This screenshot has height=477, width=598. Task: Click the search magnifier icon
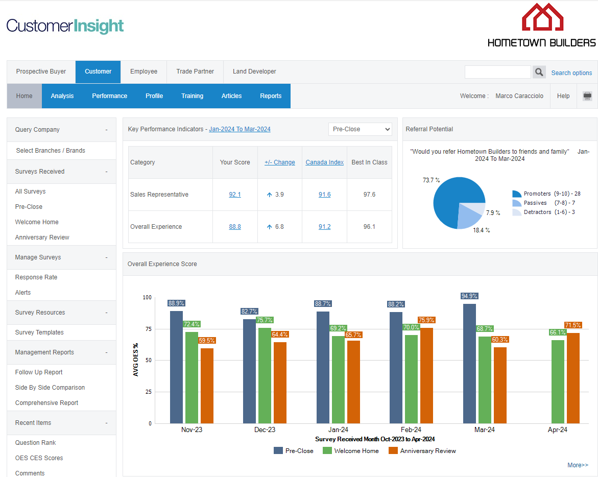tap(539, 72)
